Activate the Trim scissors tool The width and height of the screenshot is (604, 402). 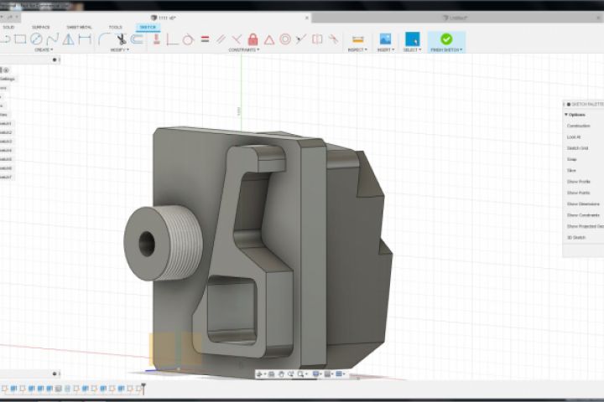coord(122,39)
